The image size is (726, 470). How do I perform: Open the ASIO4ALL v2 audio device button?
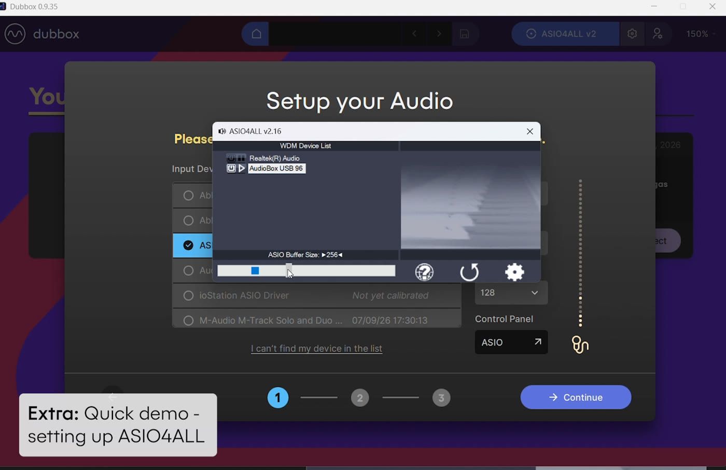[x=565, y=34]
